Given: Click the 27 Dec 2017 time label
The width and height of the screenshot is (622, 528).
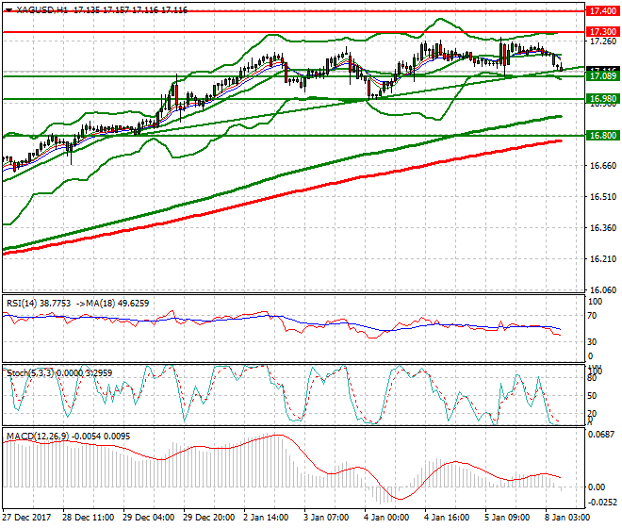Looking at the screenshot, I should (x=26, y=518).
